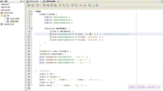Click the 'seconds' string on line 11
Image resolution: width=163 pixels, height=91 pixels.
pos(92,40)
